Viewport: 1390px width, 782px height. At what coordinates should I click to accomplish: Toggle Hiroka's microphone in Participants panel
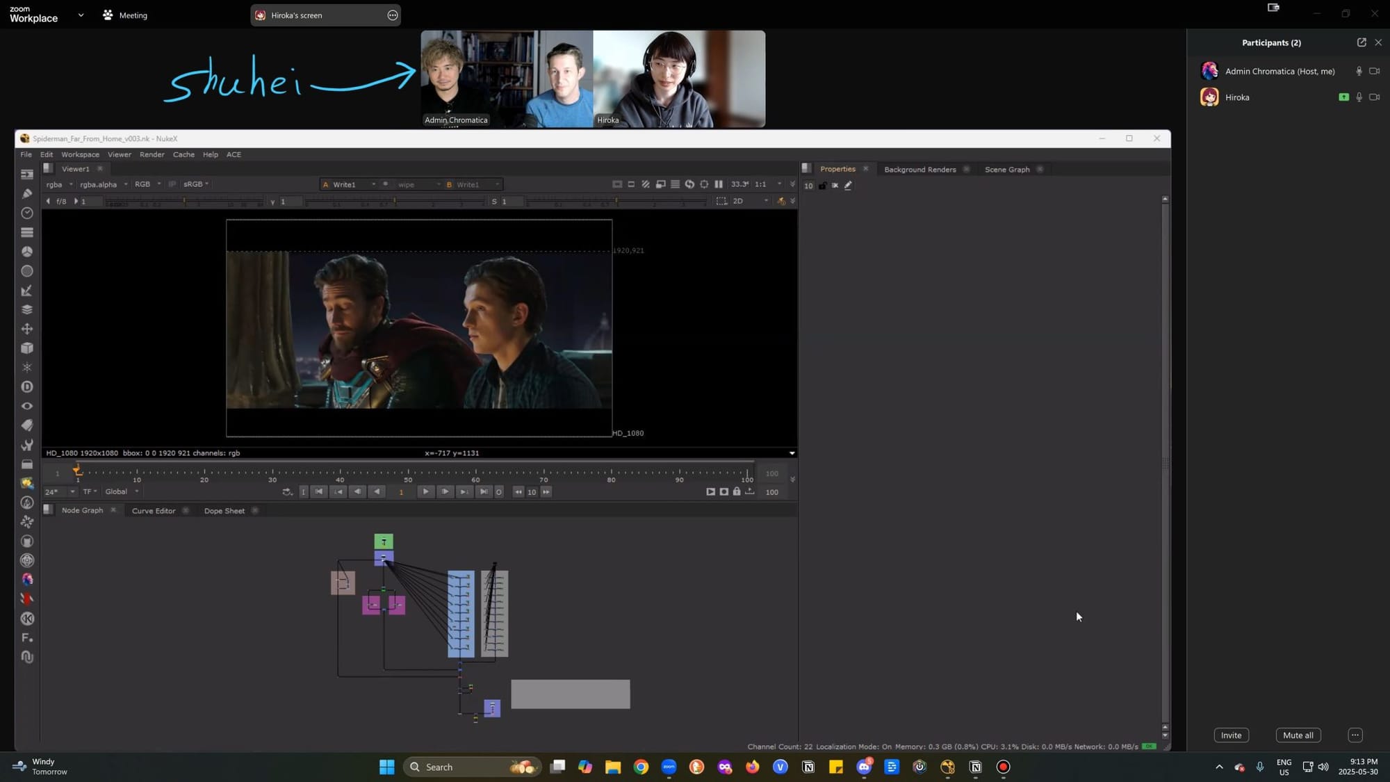pyautogui.click(x=1359, y=97)
